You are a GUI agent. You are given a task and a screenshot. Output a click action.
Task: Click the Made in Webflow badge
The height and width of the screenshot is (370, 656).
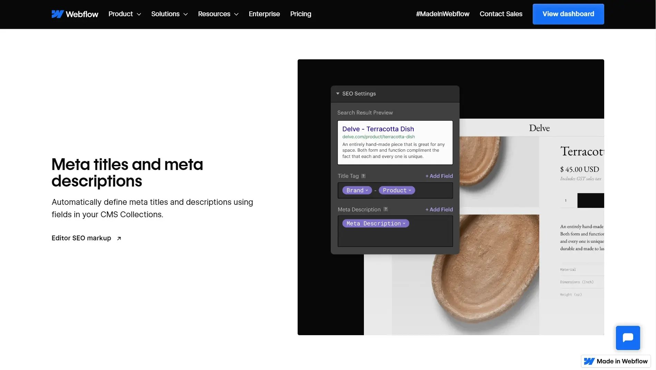pos(616,361)
